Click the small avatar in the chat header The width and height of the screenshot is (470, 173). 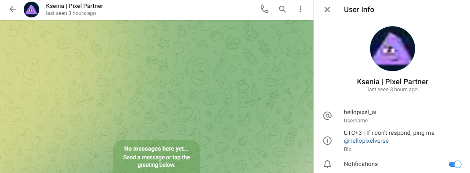(x=32, y=10)
